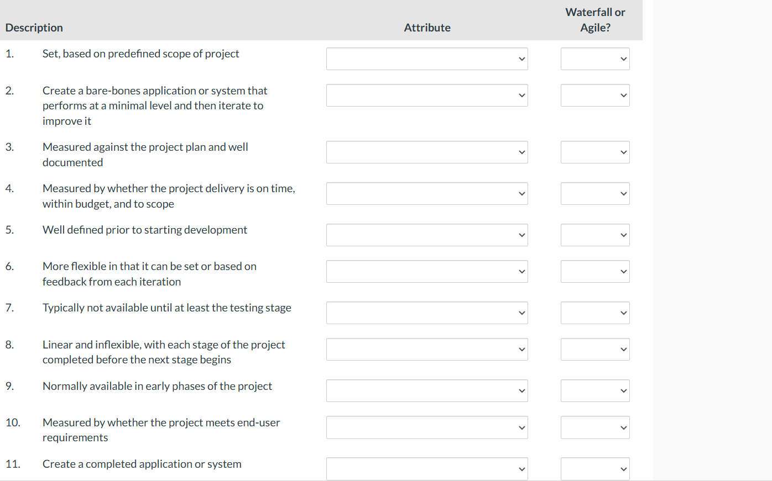Open the Attribute dropdown for "Create a completed application or system"

pyautogui.click(x=427, y=468)
